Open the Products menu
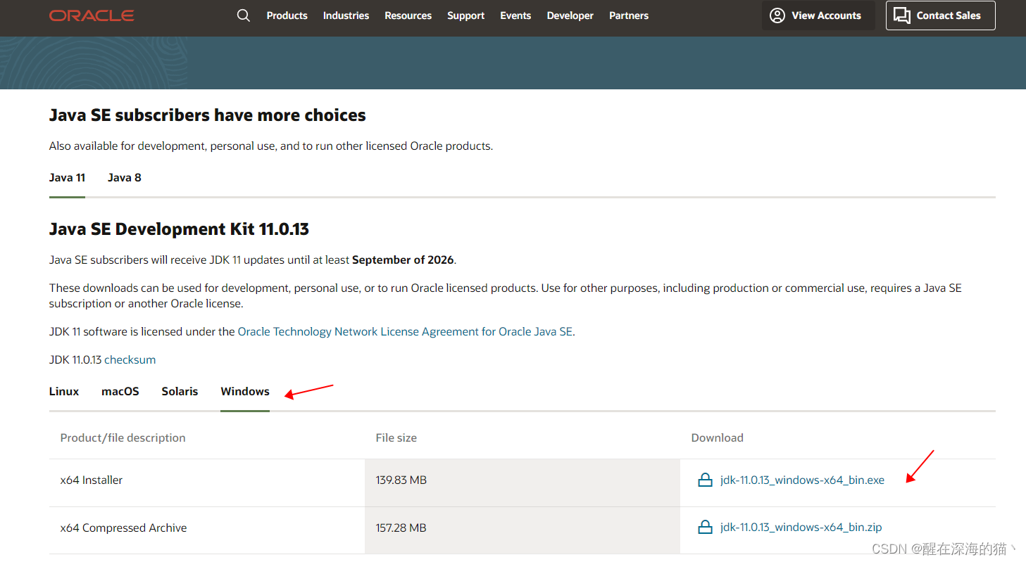 click(x=287, y=15)
